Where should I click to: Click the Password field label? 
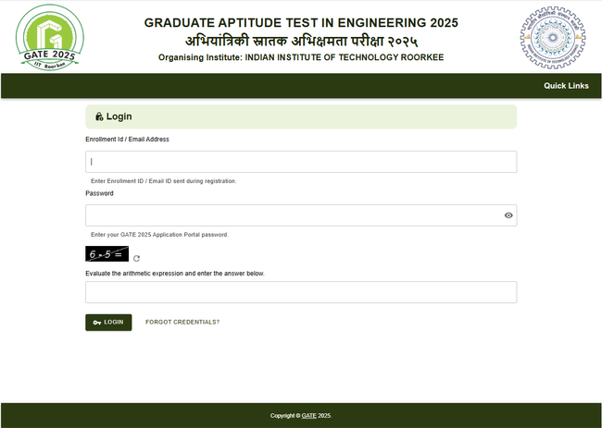pyautogui.click(x=99, y=193)
